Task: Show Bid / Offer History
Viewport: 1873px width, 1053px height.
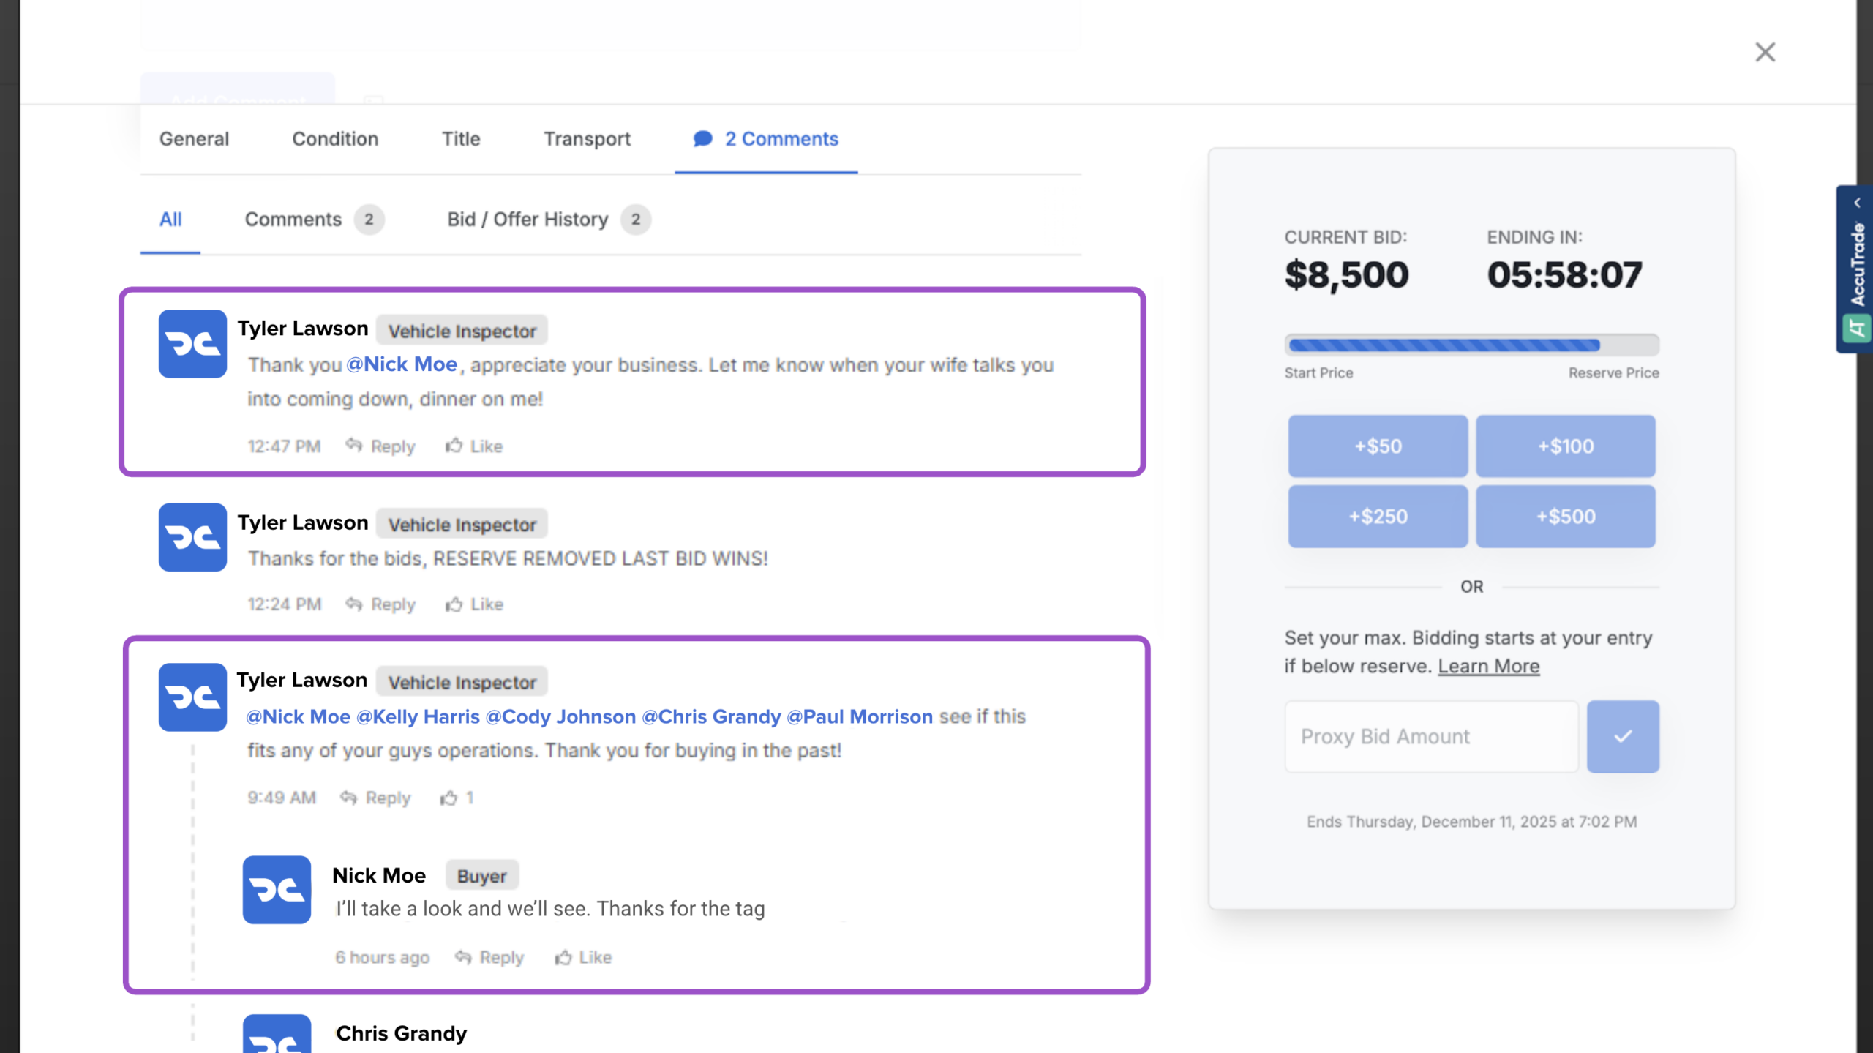Action: pyautogui.click(x=528, y=220)
